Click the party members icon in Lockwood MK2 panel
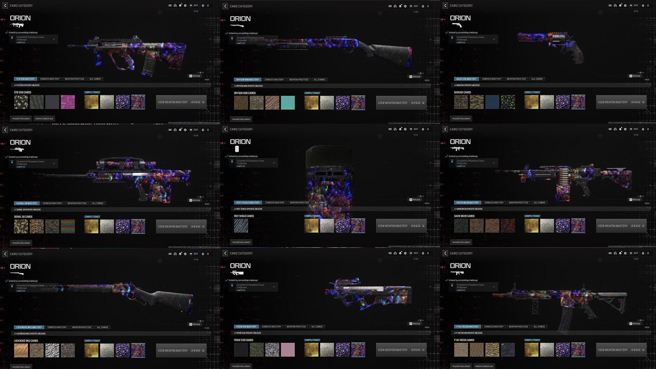 coord(203,254)
